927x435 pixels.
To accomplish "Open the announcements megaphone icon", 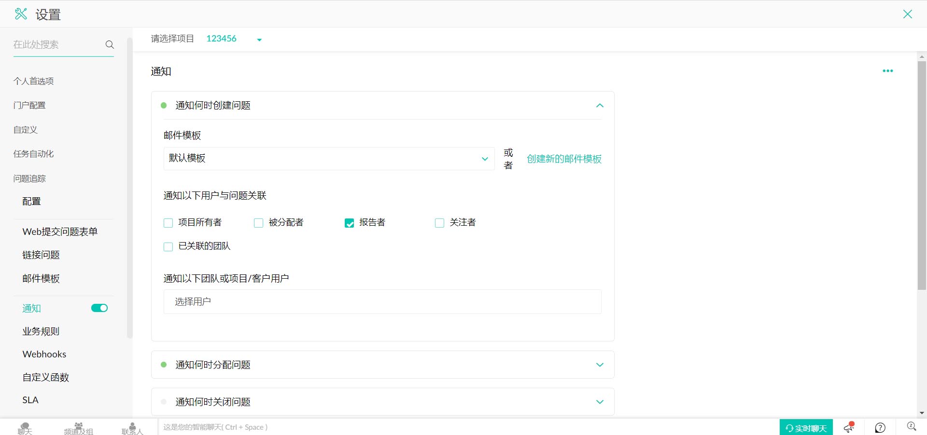I will pyautogui.click(x=849, y=427).
